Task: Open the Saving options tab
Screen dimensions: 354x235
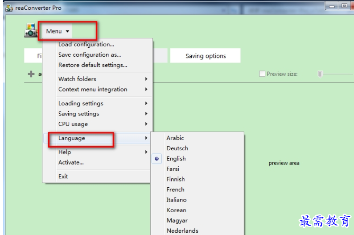Action: pyautogui.click(x=206, y=56)
